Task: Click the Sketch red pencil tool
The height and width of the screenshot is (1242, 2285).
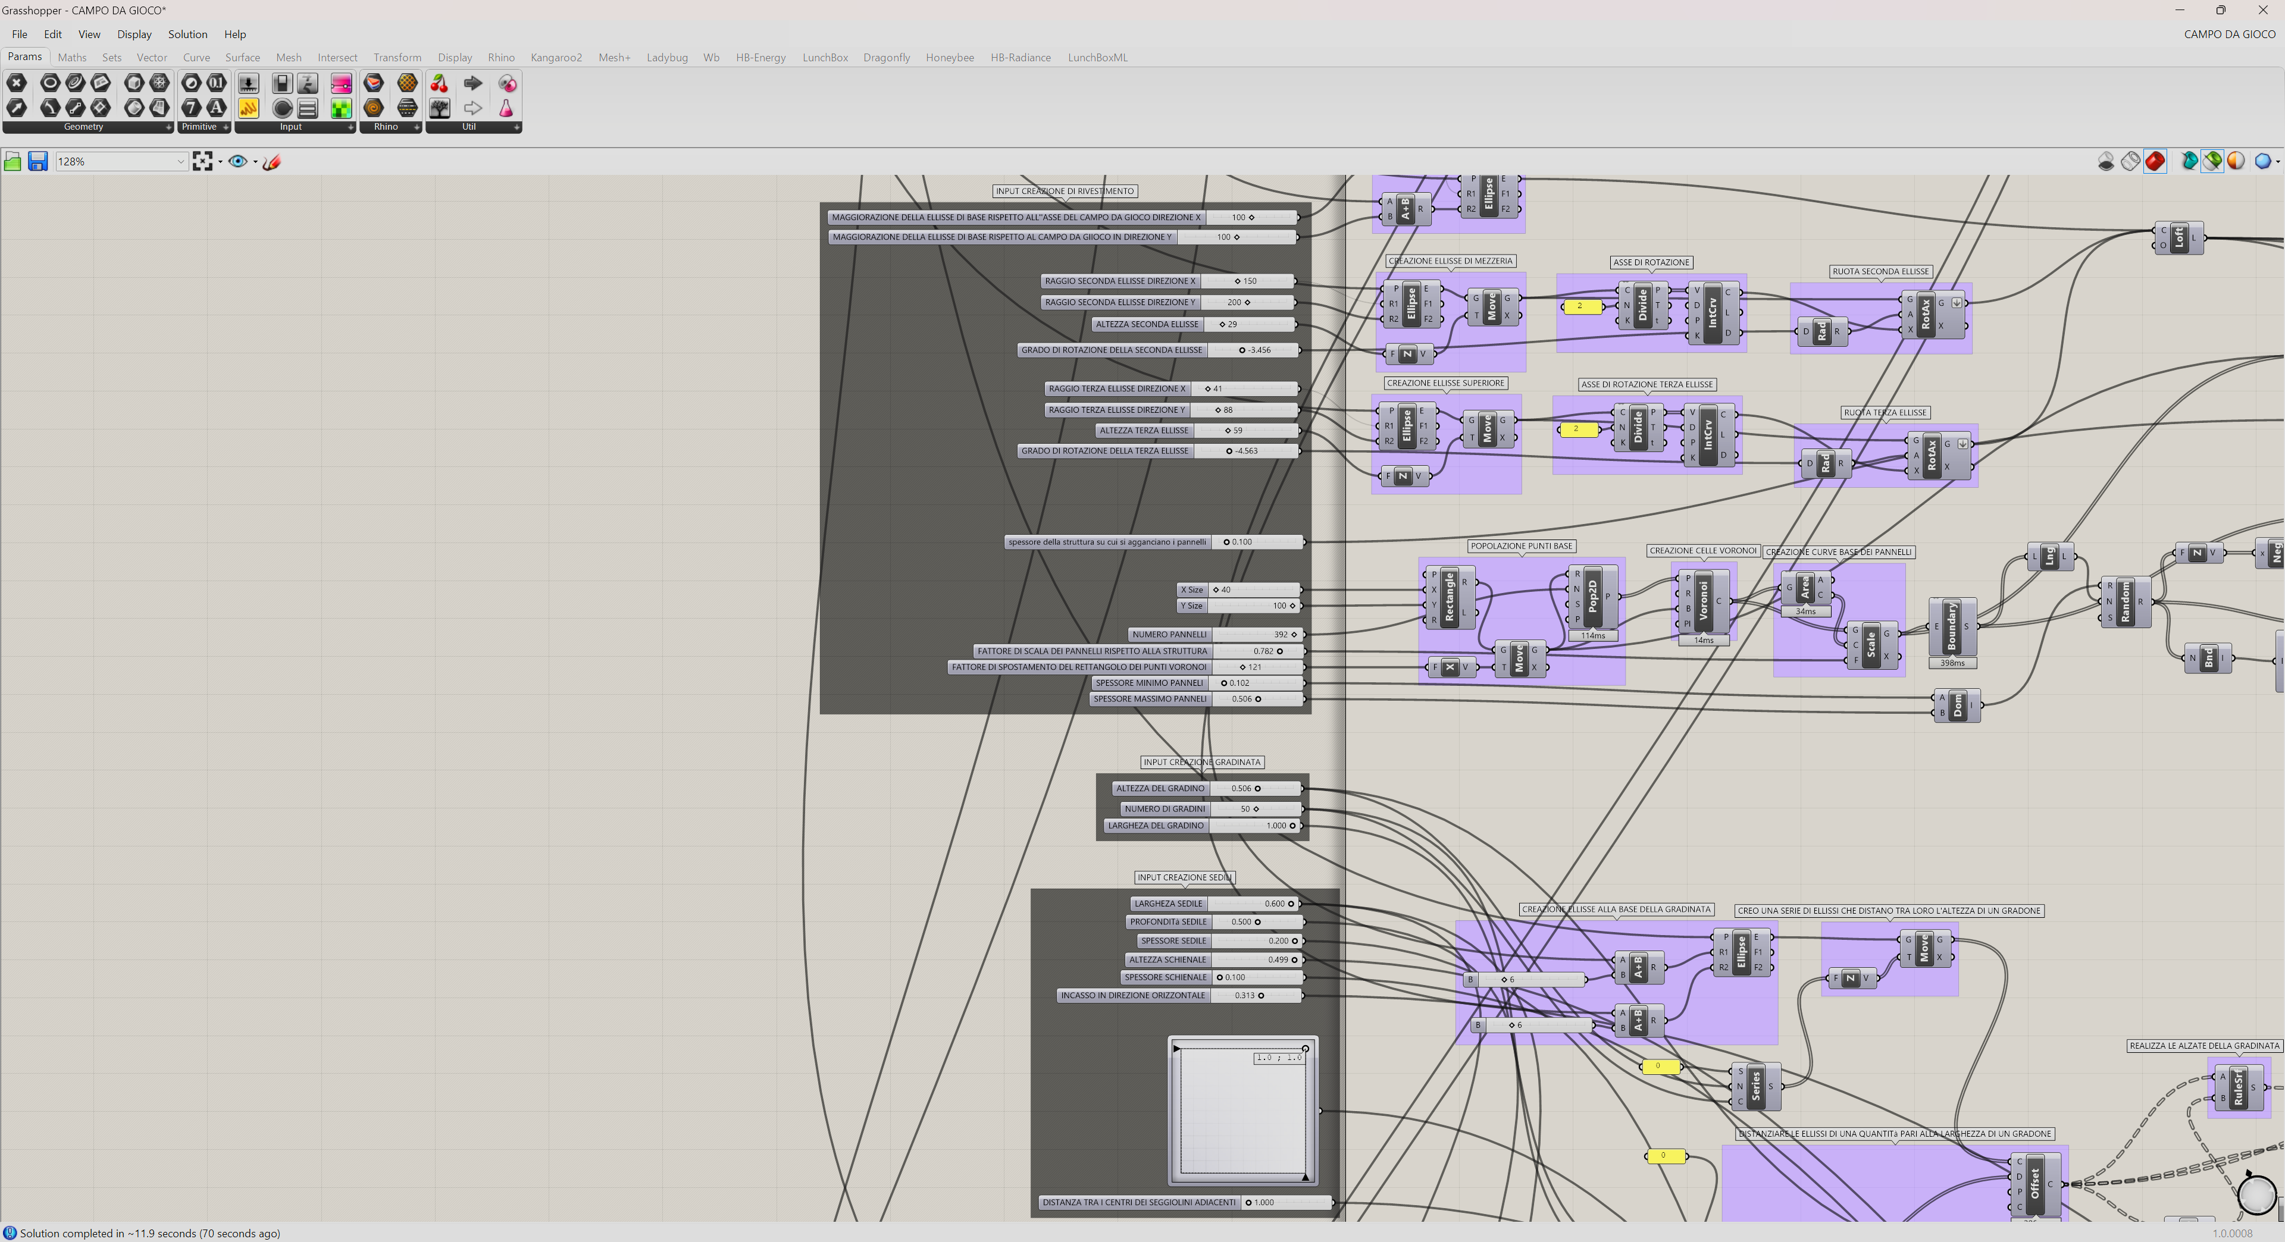Action: (273, 161)
